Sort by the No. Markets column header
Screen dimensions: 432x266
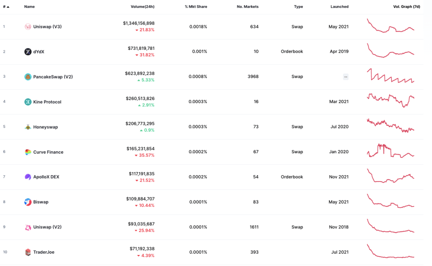pos(248,7)
